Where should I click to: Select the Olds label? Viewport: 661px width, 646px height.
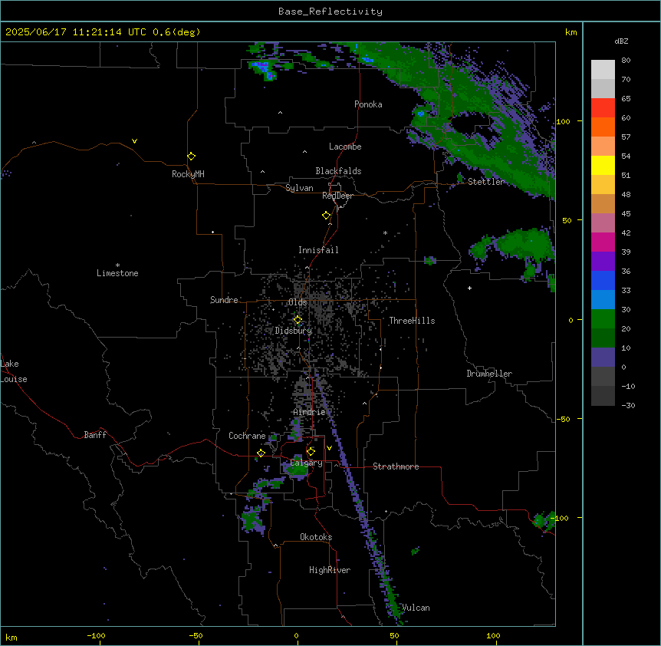point(298,302)
